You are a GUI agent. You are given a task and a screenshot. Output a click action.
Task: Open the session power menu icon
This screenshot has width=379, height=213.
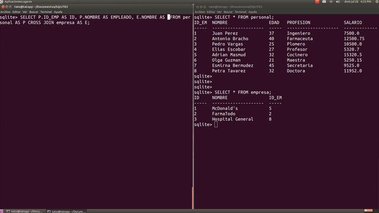pyautogui.click(x=377, y=2)
